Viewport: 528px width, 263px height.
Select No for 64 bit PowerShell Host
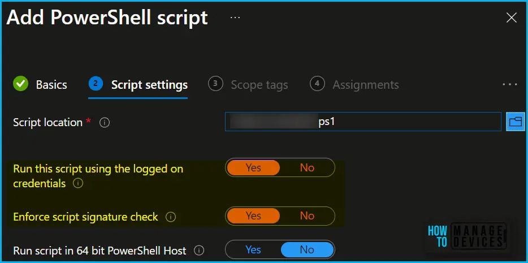pyautogui.click(x=307, y=249)
